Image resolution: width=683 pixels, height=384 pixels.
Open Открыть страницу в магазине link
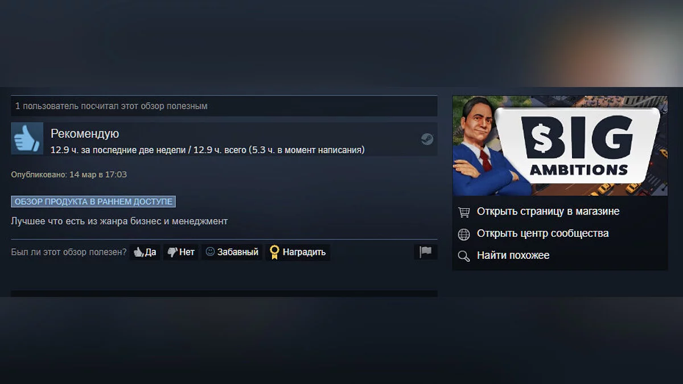click(x=548, y=212)
